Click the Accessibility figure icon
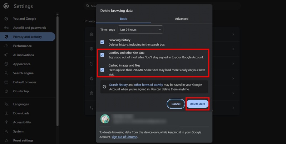This screenshot has height=144, width=286. pos(6,122)
